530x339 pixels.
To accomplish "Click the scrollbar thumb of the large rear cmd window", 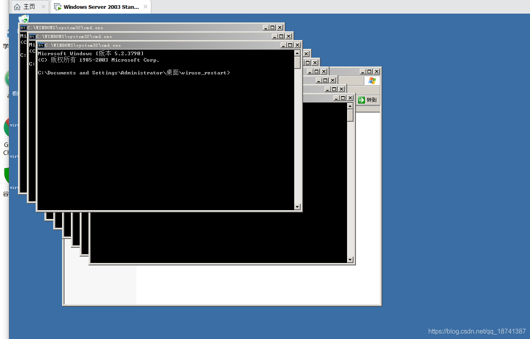I will tap(350, 115).
